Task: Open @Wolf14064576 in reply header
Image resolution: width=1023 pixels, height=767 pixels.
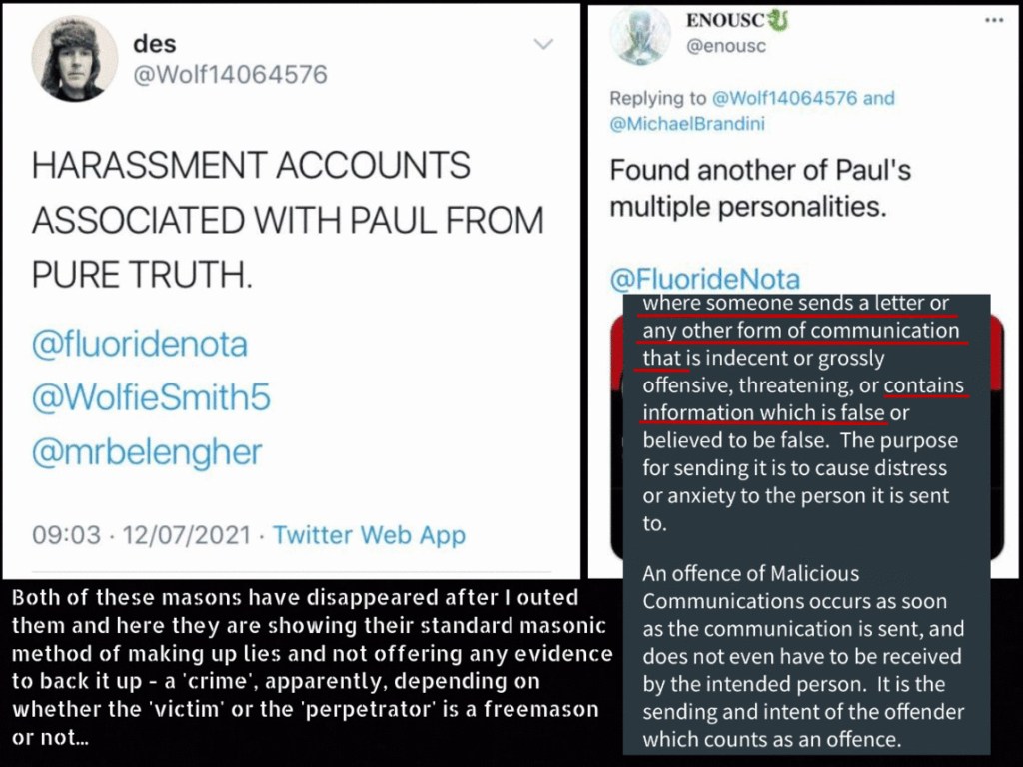Action: pos(784,98)
